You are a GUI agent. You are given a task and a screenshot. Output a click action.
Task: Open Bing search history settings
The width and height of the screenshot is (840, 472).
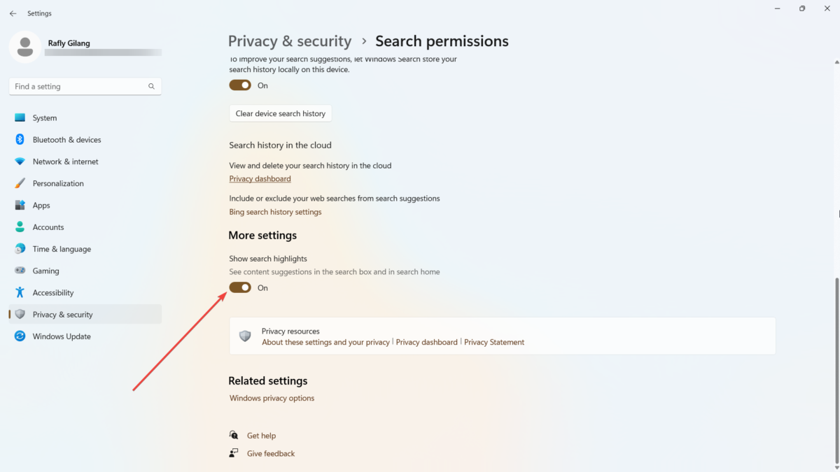point(275,211)
